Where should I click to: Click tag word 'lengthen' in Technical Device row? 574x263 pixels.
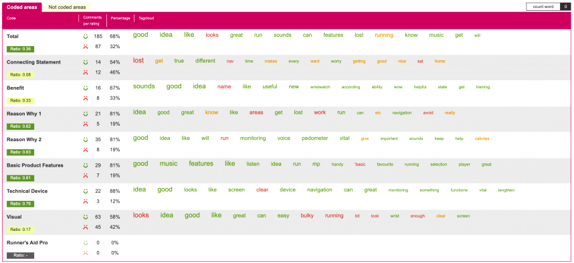coord(506,190)
